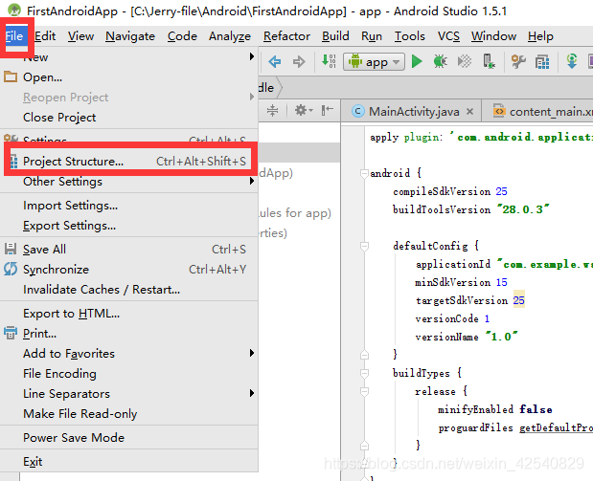Screen dimensions: 593x481
Task: Select Save All
Action: point(129,250)
